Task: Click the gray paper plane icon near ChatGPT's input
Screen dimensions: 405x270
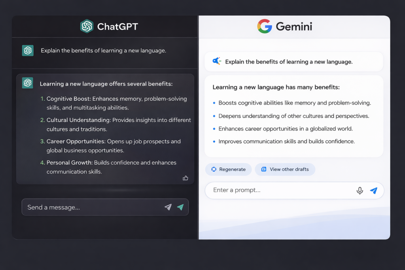Action: coord(168,207)
